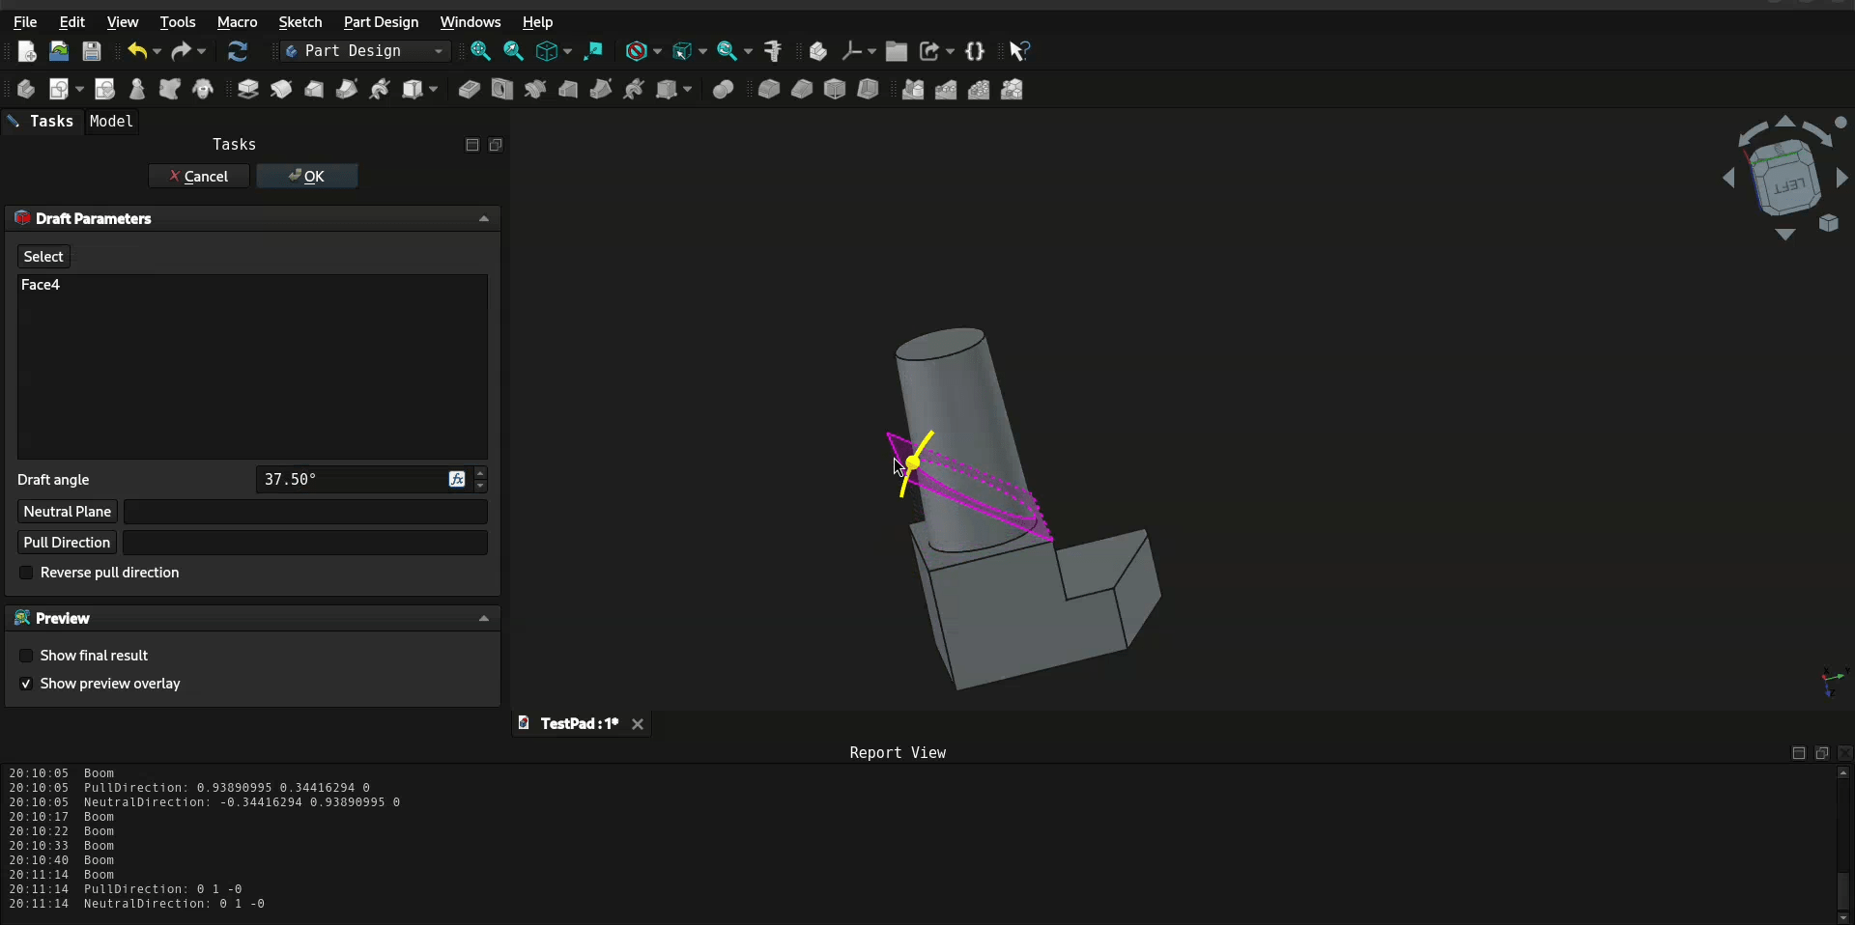Open the Part Design workbench dropdown
This screenshot has height=925, width=1855.
[x=365, y=51]
